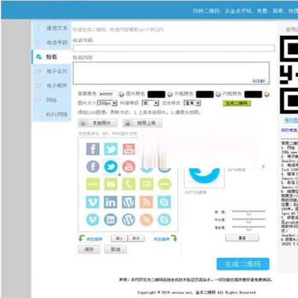
Task: Pick the green telephone handset icon
Action: point(129,184)
